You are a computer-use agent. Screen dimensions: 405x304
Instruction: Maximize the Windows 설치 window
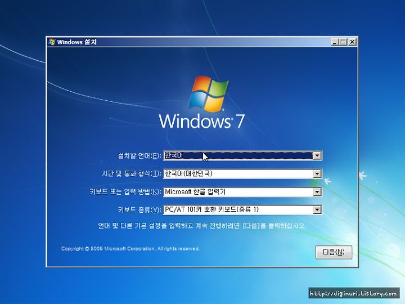coord(343,42)
